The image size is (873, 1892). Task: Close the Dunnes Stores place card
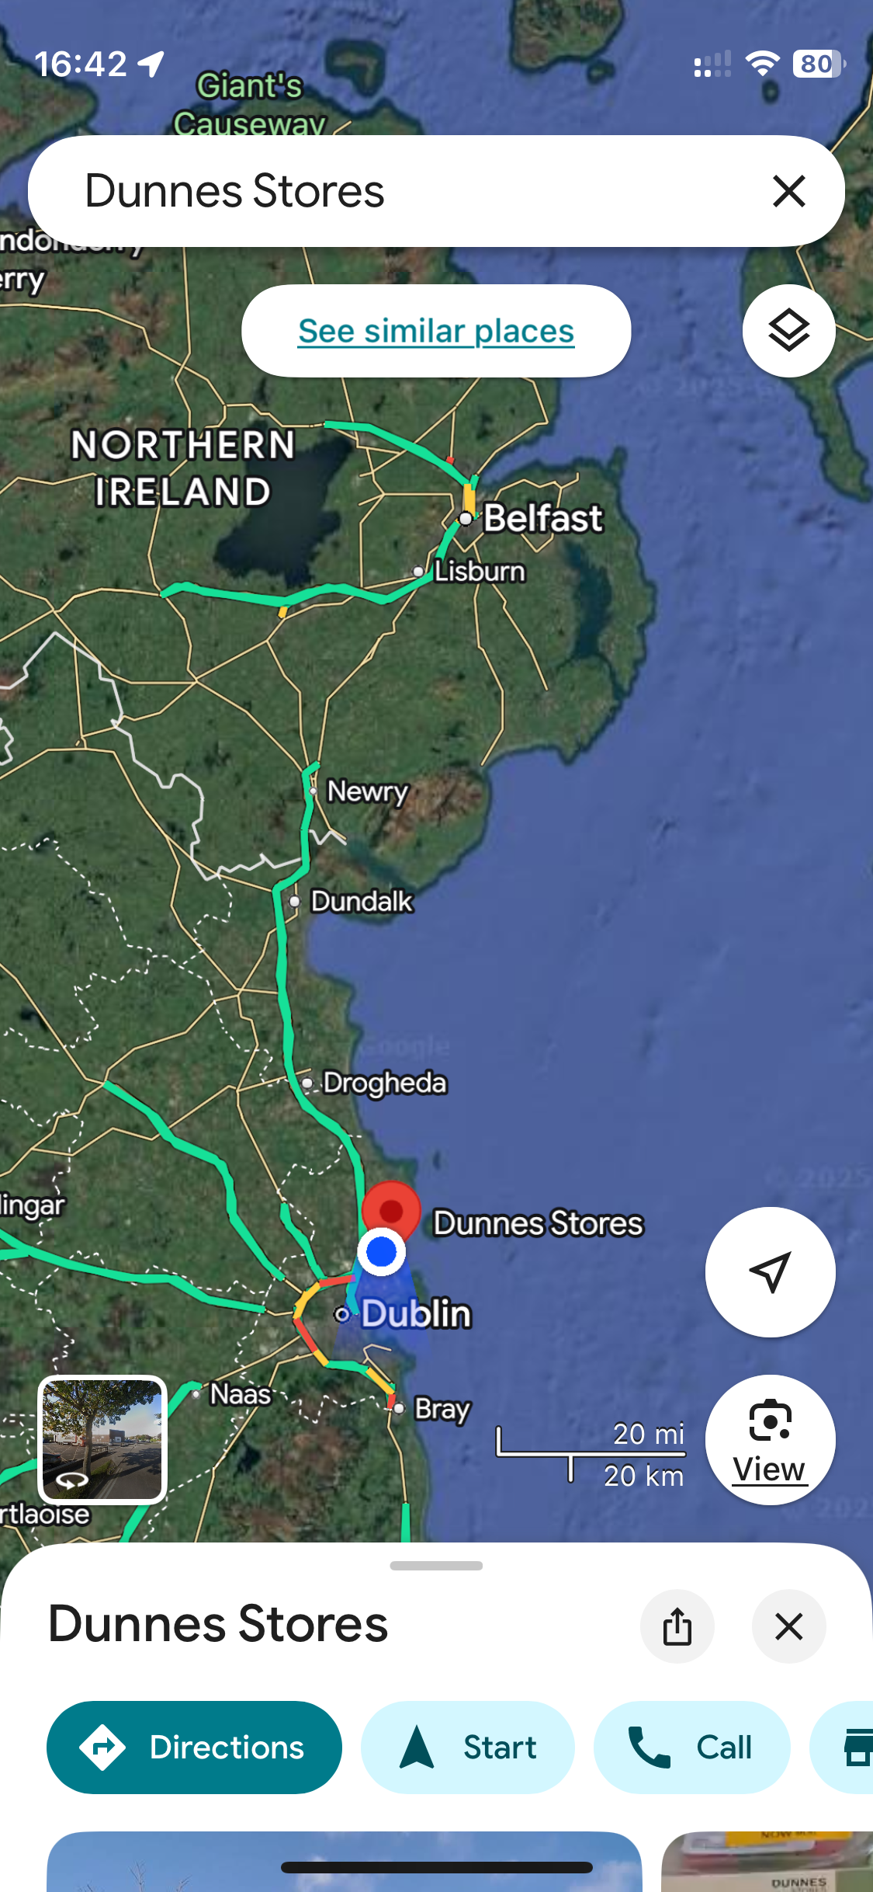click(x=789, y=1626)
